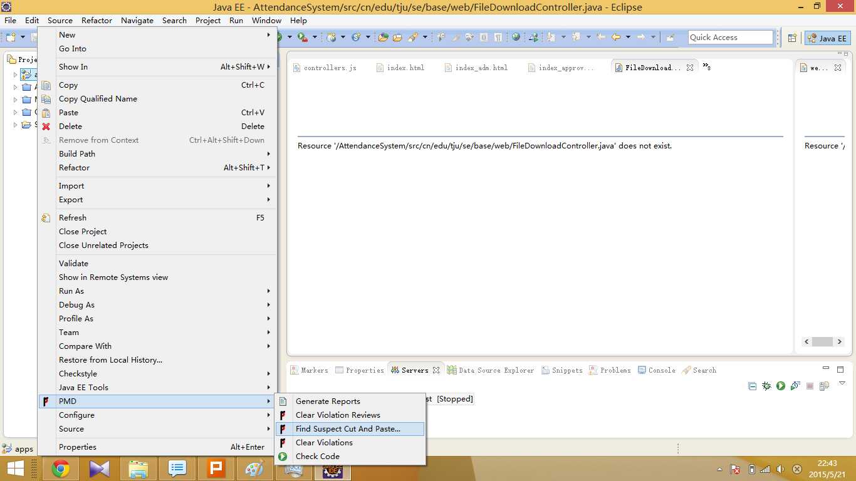
Task: Open Visual Studio from the taskbar
Action: pyautogui.click(x=100, y=468)
